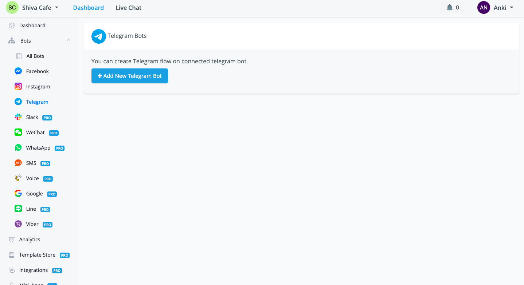Click the Line label text
The width and height of the screenshot is (524, 285).
pos(31,209)
